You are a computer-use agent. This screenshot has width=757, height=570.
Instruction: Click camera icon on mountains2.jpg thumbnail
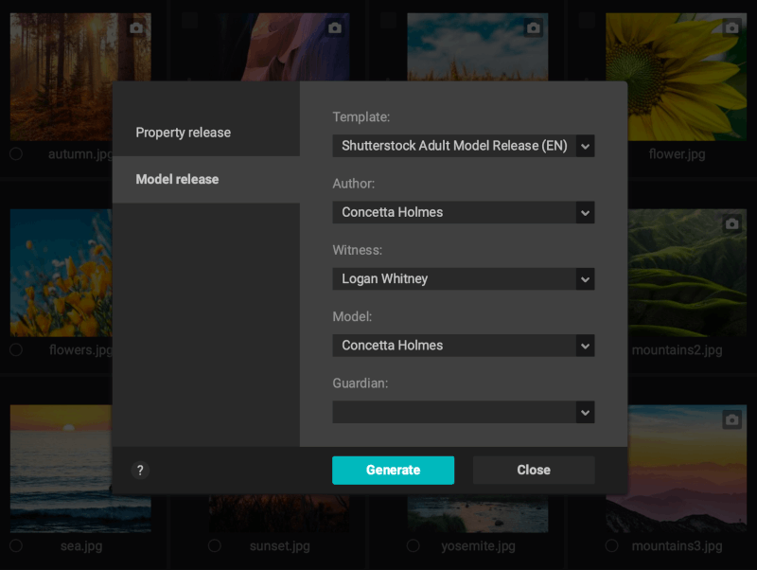pos(731,223)
